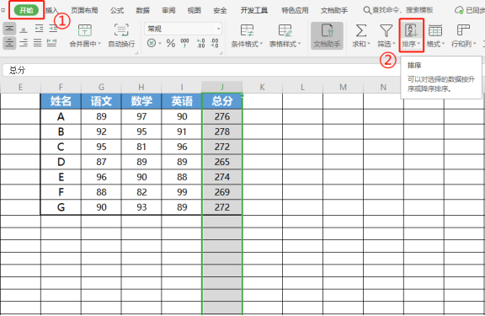Toggle horizontal center alignment icon

click(9, 43)
